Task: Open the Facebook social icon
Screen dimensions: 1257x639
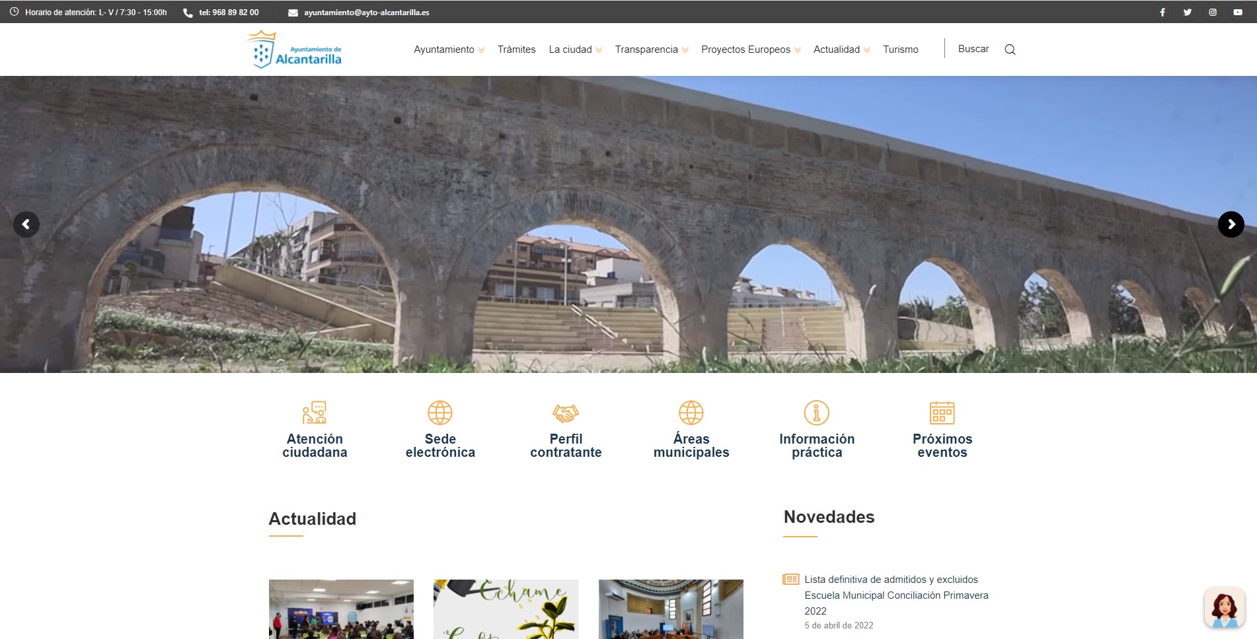Action: click(x=1162, y=13)
